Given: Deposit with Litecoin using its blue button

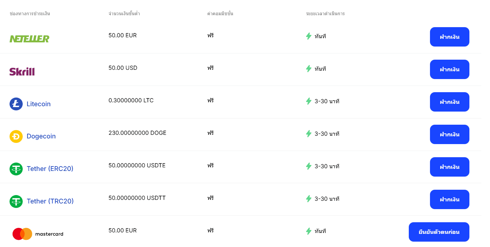Looking at the screenshot, I should (449, 102).
